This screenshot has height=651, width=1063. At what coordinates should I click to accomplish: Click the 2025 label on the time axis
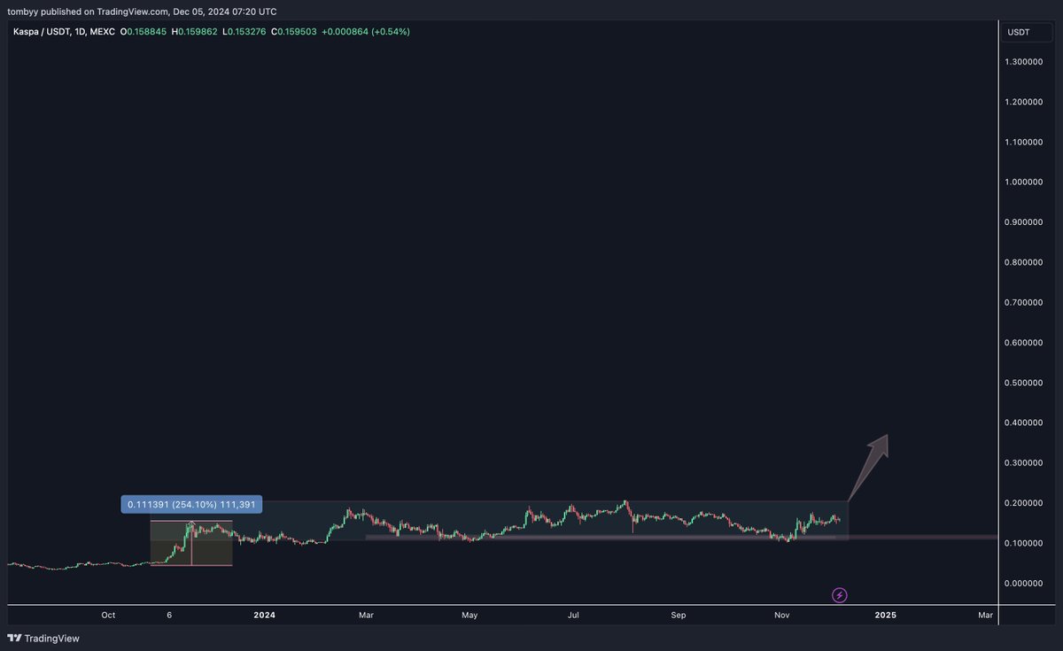[x=884, y=614]
